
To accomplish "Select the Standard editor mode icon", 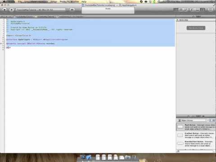I will (176, 9).
